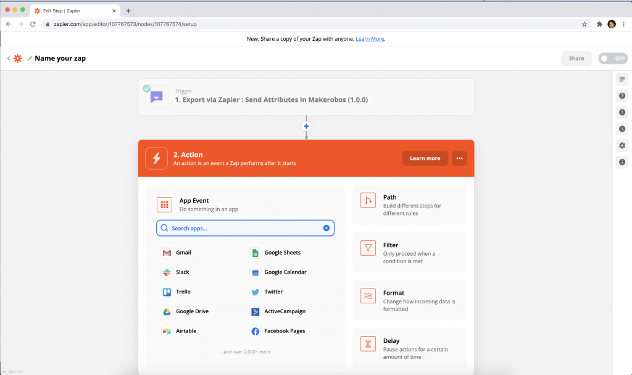Choose the Path step option

tap(410, 205)
